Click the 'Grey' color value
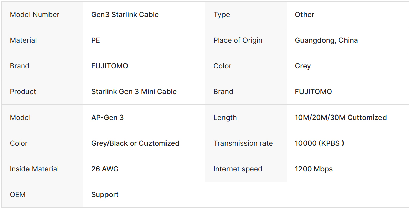This screenshot has width=411, height=209. click(x=302, y=66)
